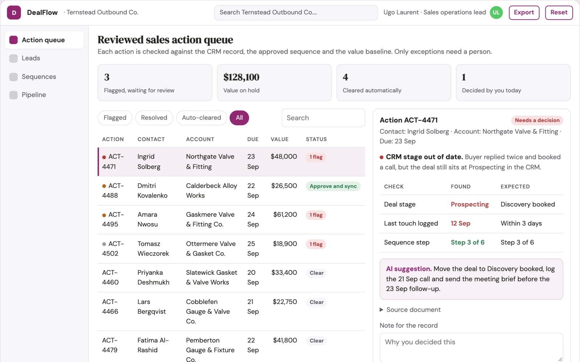Click the 1 flag badge for ACT-4502
Viewport: 580px width, 362px height.
pyautogui.click(x=316, y=244)
